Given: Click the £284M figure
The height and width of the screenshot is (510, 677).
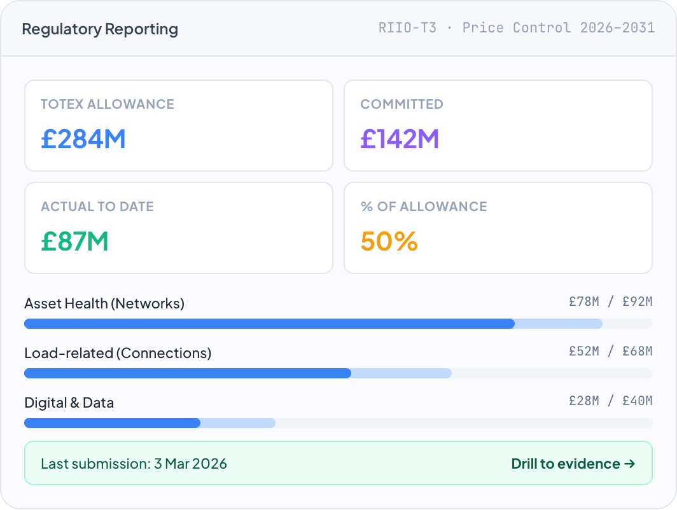Looking at the screenshot, I should [83, 139].
